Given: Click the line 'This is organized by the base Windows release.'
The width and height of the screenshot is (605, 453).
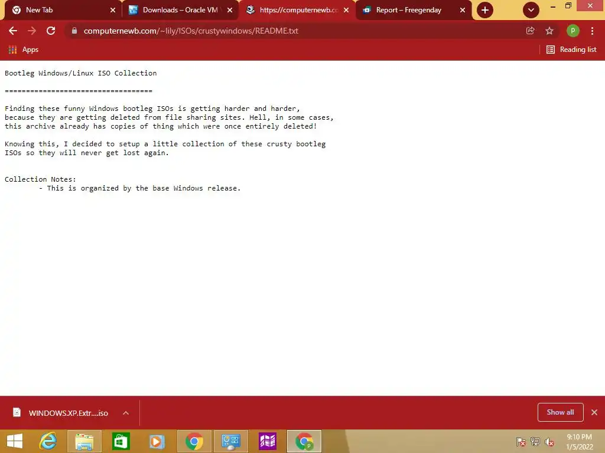Looking at the screenshot, I should (144, 188).
